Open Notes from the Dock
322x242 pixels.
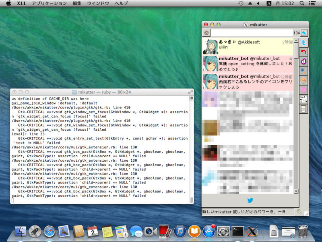pyautogui.click(x=107, y=231)
